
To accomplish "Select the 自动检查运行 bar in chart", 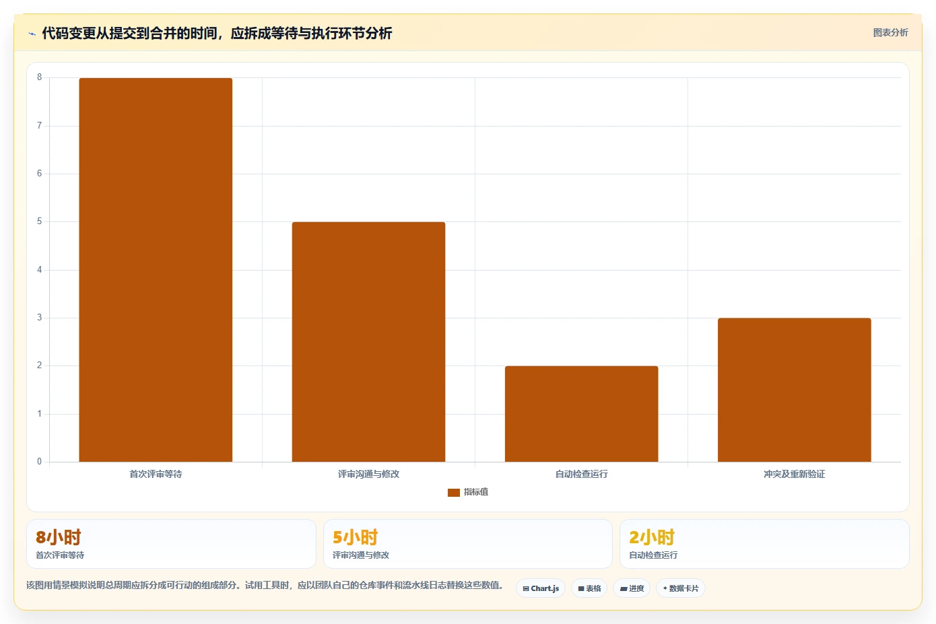I will [x=581, y=414].
